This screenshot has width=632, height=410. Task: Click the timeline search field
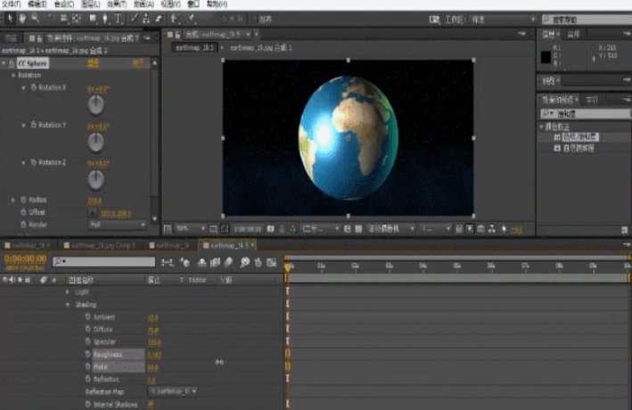pos(103,262)
